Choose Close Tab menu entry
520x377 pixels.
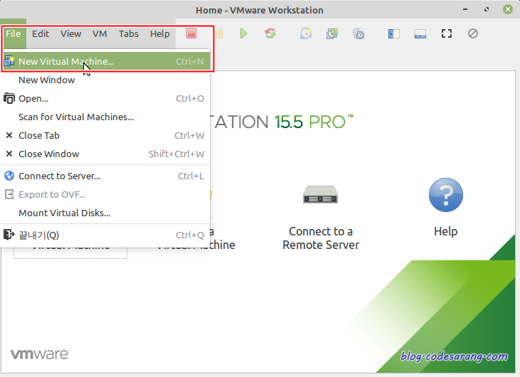(x=105, y=136)
